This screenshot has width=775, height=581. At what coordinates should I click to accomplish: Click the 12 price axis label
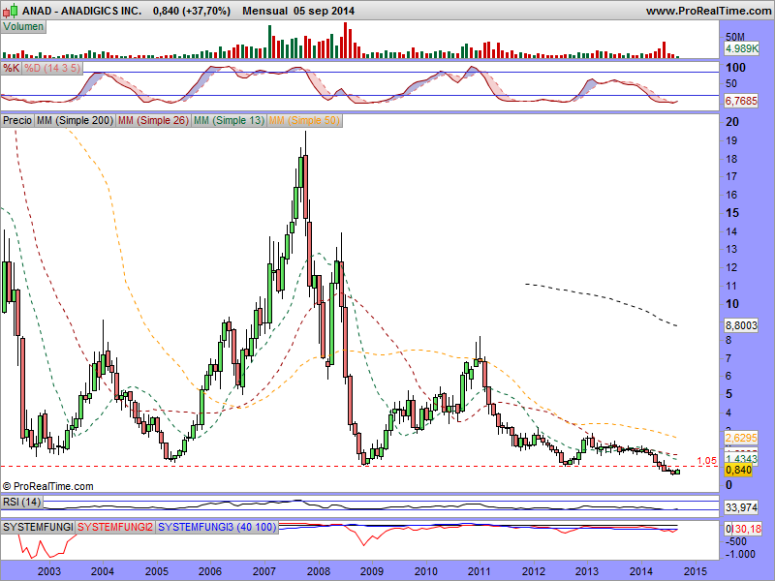tap(731, 267)
